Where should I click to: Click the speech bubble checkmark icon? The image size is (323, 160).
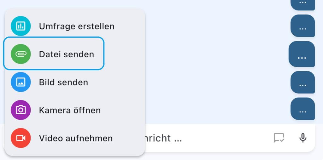(279, 138)
